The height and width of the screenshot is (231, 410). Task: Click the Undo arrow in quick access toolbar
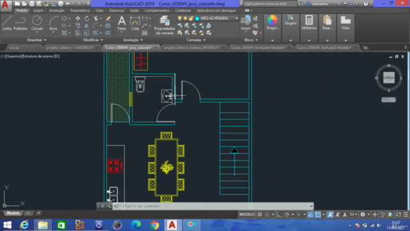point(68,4)
